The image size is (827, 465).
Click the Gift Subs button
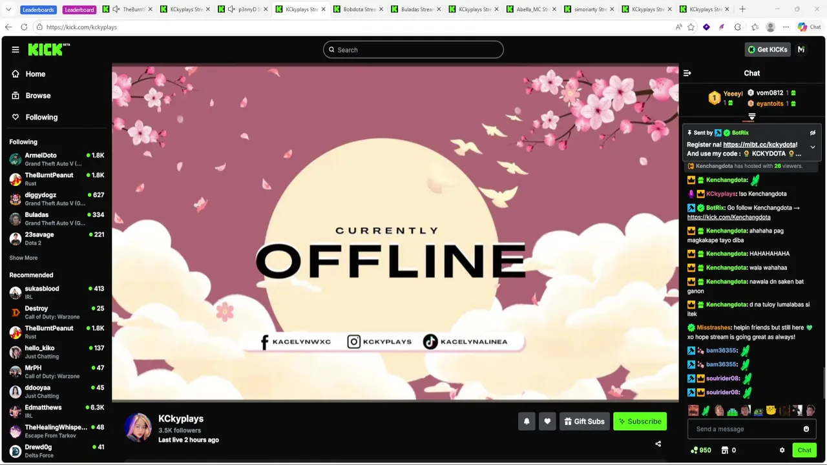coord(584,421)
